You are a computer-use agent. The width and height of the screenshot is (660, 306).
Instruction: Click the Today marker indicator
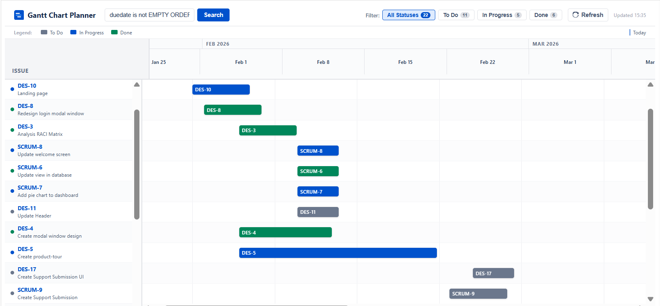(x=630, y=32)
